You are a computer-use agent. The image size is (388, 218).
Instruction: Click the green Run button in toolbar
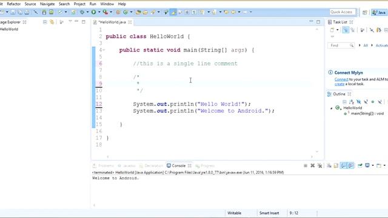point(93,12)
